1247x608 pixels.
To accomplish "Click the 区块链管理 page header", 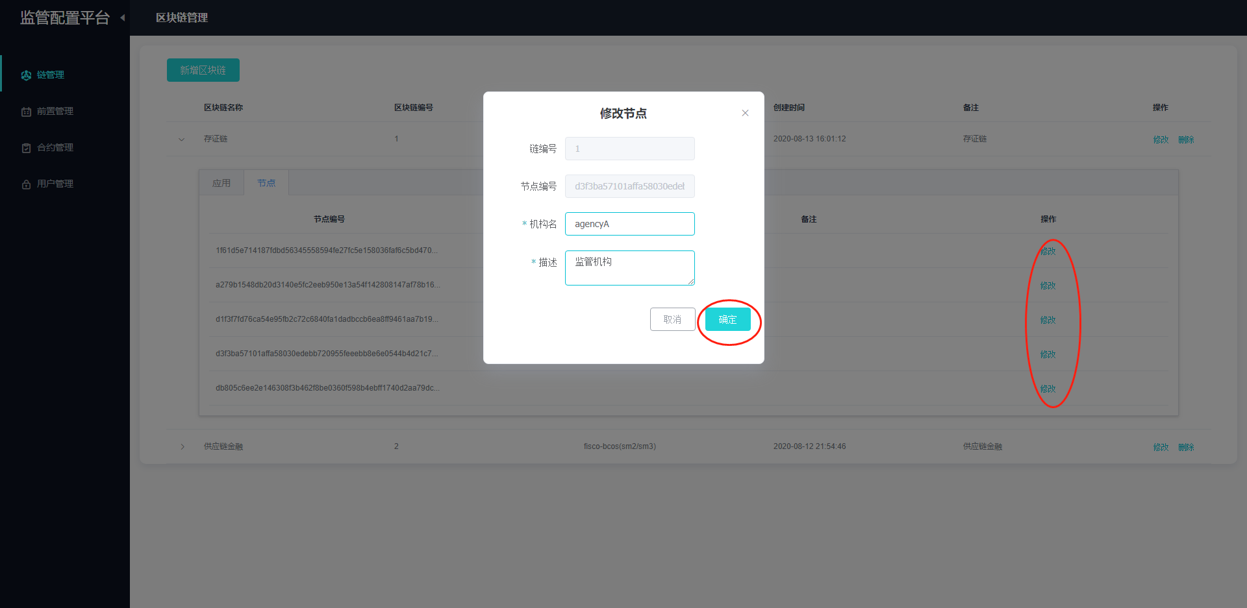I will (x=182, y=18).
